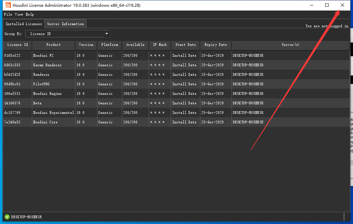Select the Houdini Engine license row
The width and height of the screenshot is (353, 224).
coord(47,93)
